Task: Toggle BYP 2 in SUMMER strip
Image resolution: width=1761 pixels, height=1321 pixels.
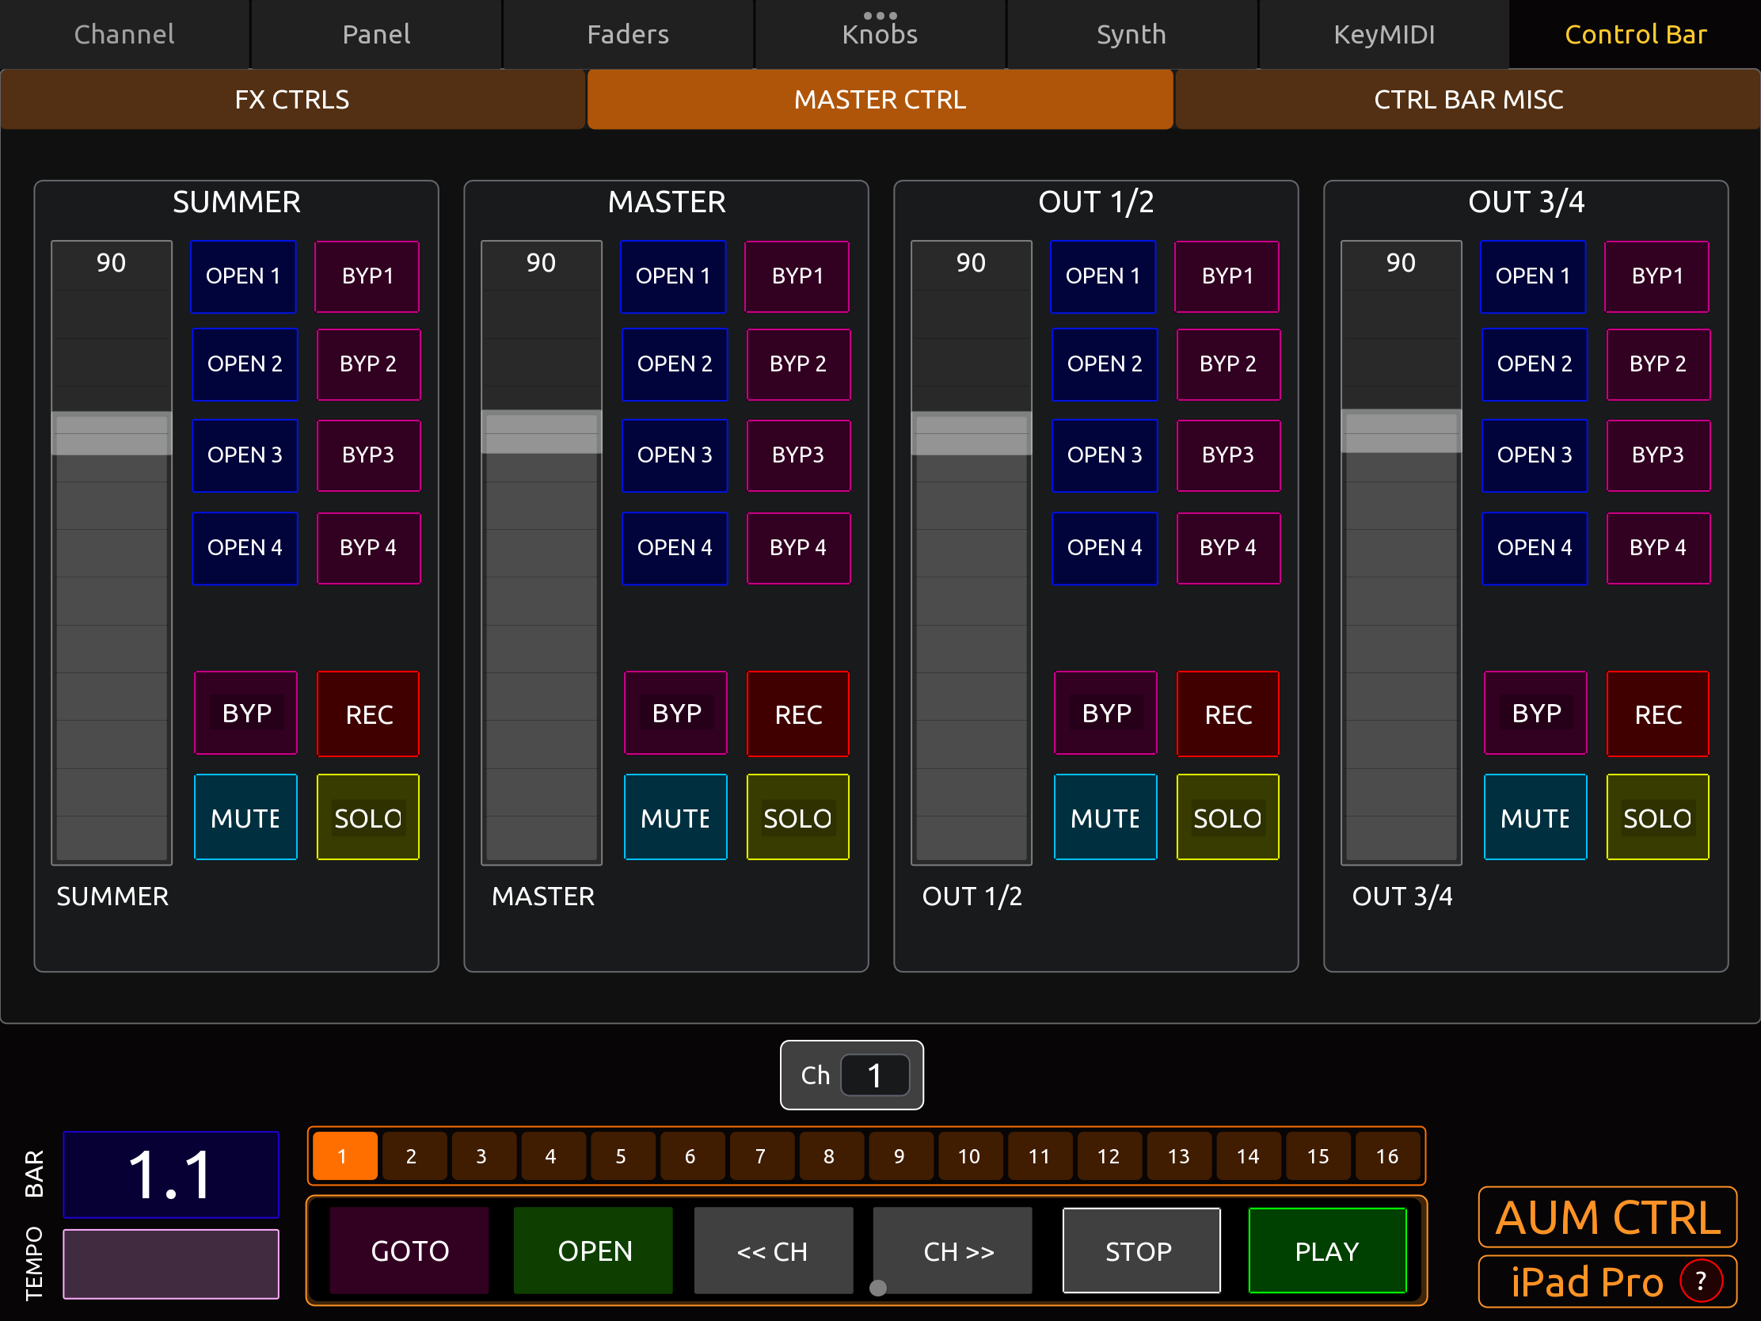Action: point(368,364)
